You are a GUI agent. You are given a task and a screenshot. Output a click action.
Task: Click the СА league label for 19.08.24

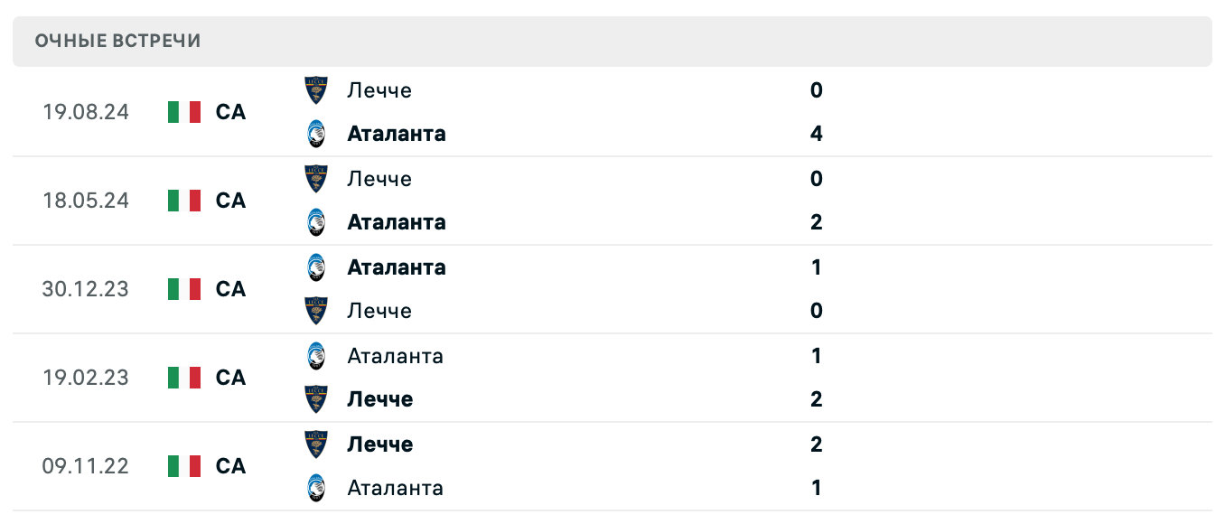click(x=230, y=112)
